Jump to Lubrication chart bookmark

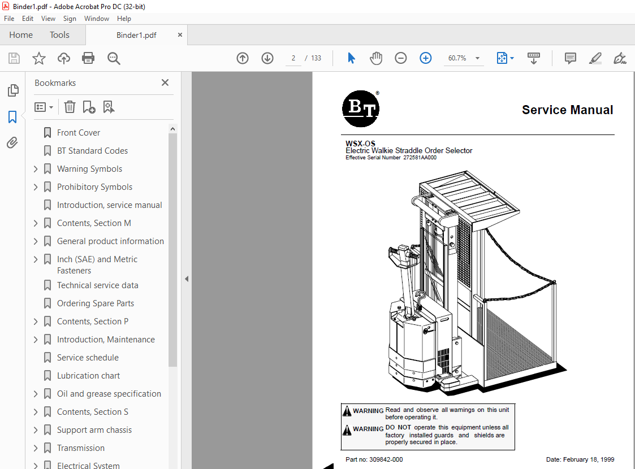88,376
